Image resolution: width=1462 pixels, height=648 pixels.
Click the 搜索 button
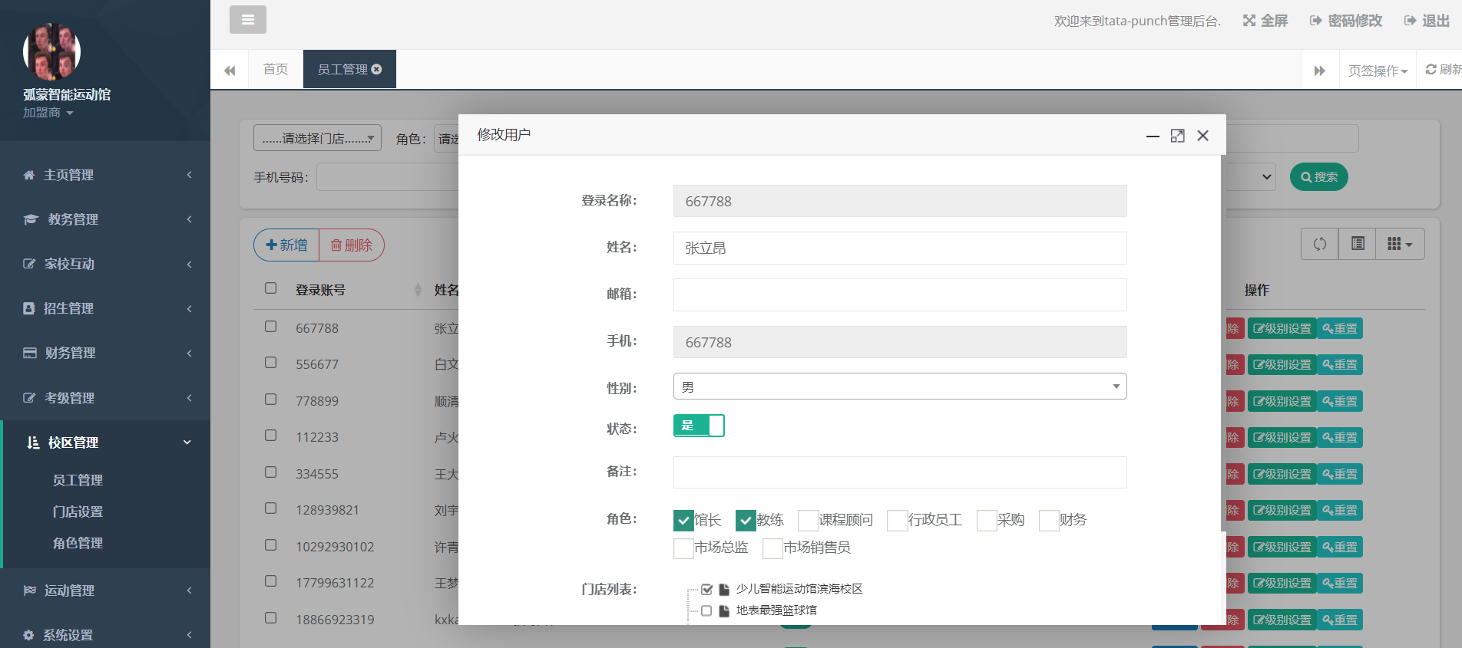point(1318,176)
